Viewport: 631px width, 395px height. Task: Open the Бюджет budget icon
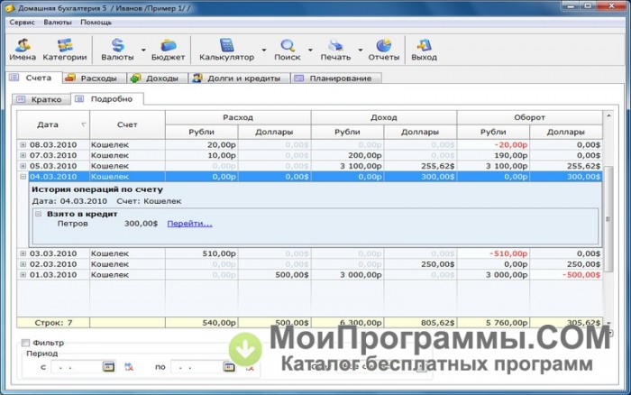(169, 49)
